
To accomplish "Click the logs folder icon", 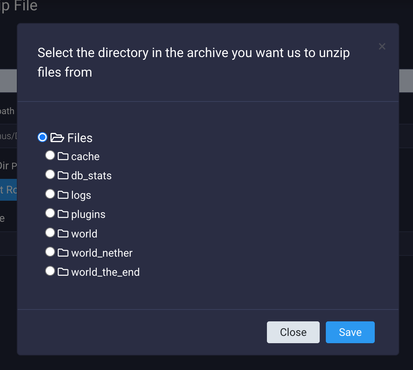I will 63,195.
